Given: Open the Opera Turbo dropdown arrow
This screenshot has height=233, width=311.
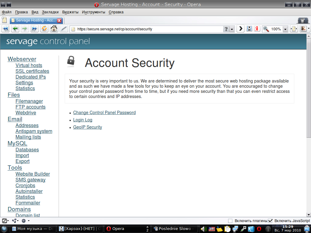Looking at the screenshot, I should pyautogui.click(x=29, y=221).
